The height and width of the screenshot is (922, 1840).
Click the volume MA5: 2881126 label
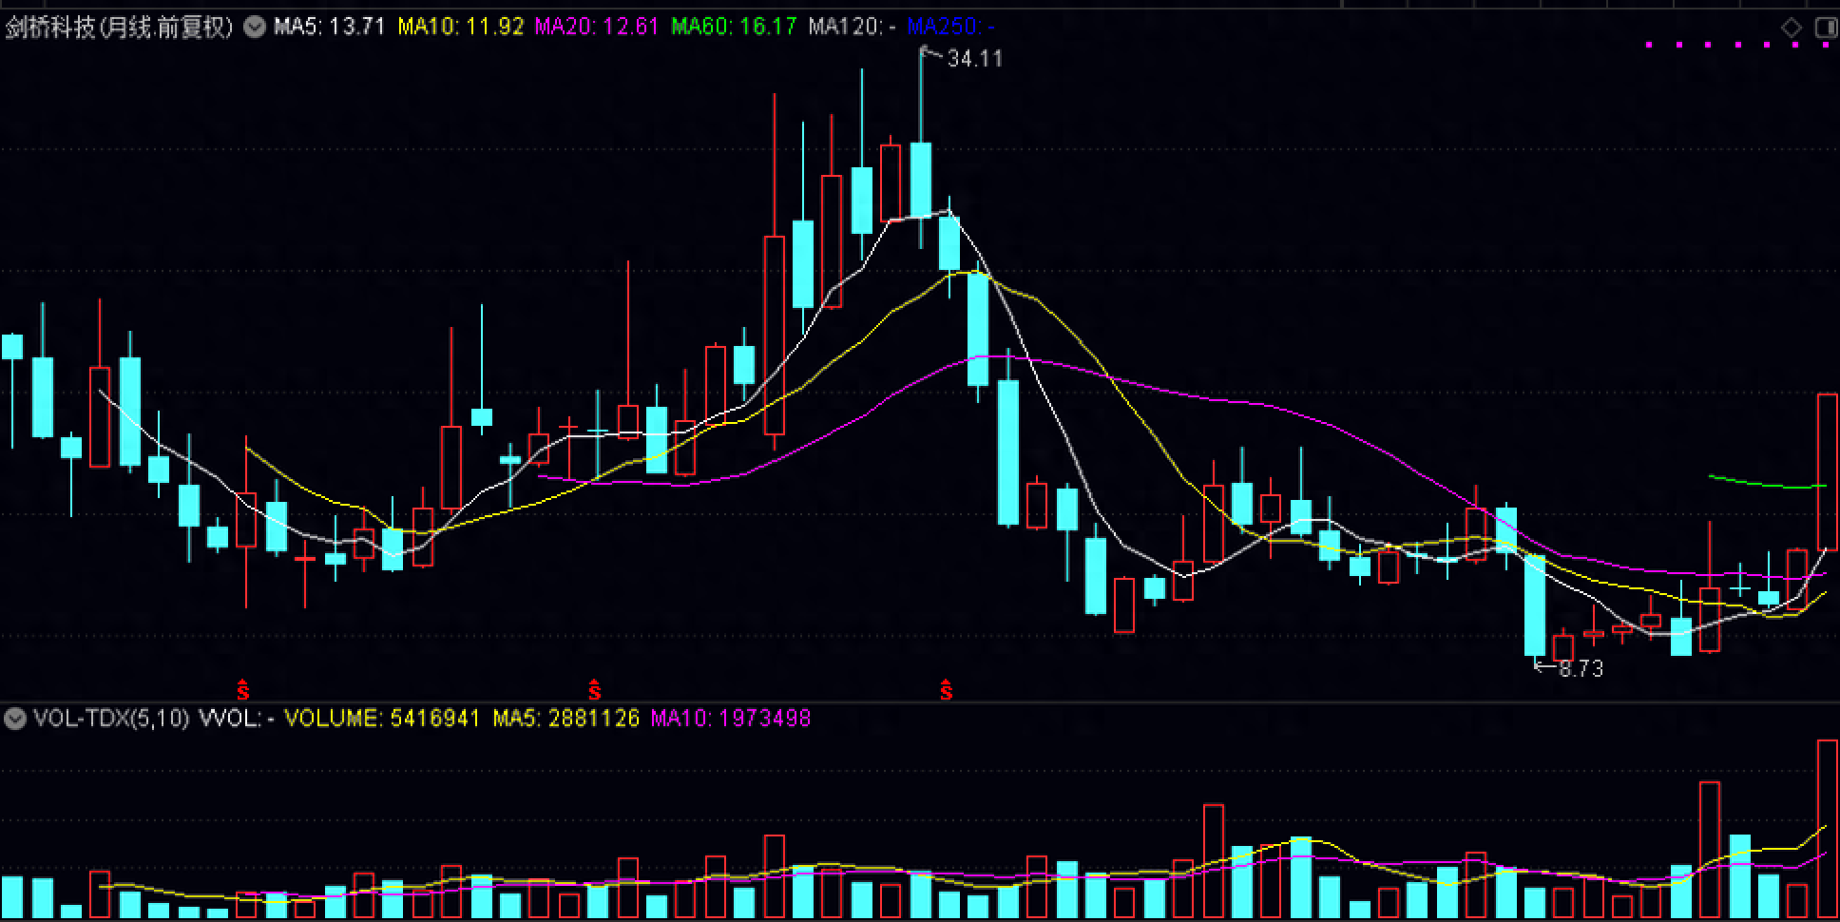[565, 719]
